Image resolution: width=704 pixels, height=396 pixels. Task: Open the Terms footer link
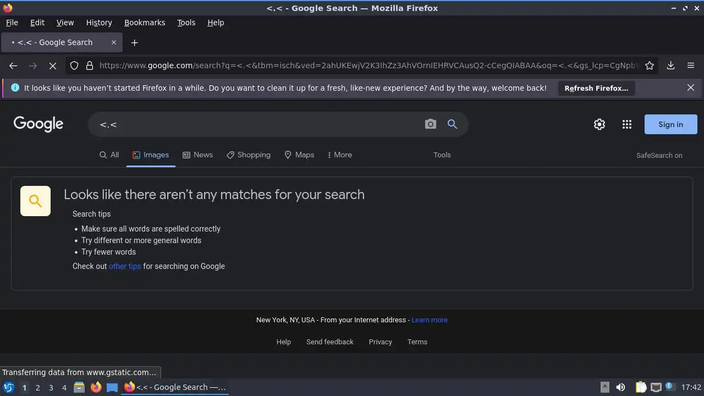pos(417,342)
